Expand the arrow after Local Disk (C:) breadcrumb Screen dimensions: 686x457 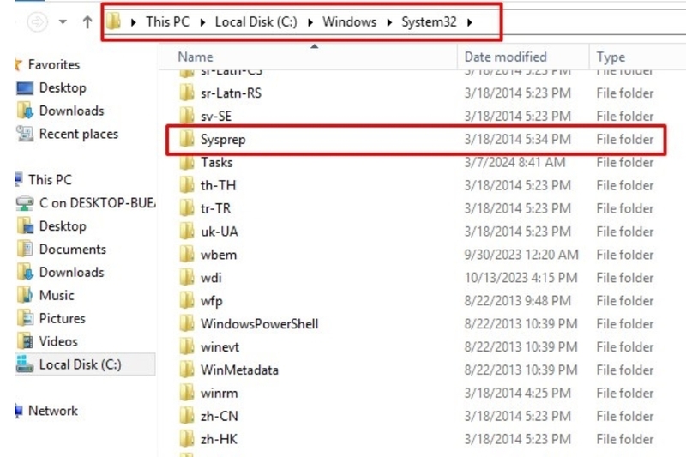(x=310, y=22)
